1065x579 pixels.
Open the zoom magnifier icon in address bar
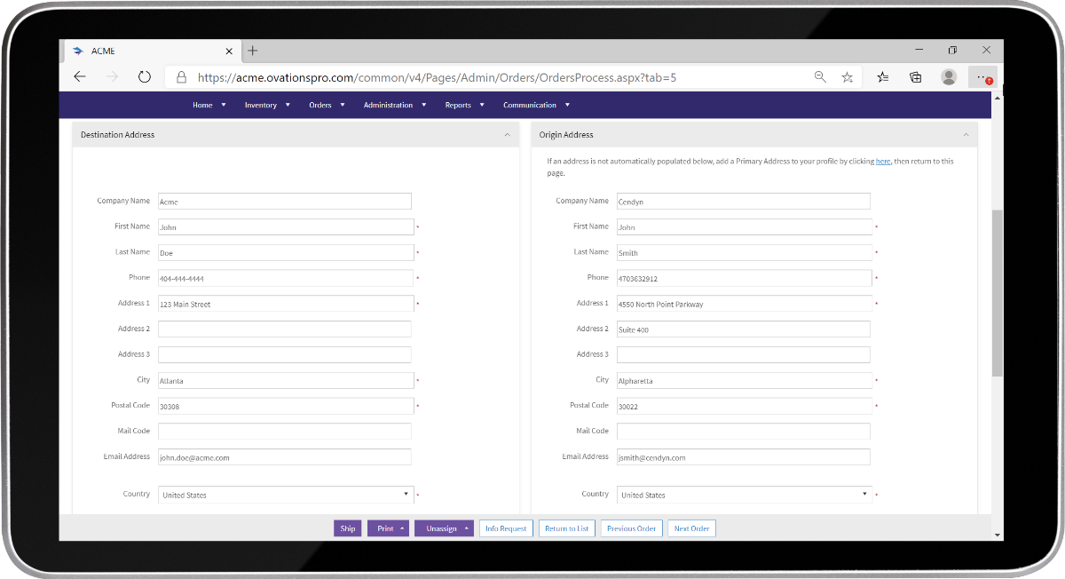click(820, 77)
